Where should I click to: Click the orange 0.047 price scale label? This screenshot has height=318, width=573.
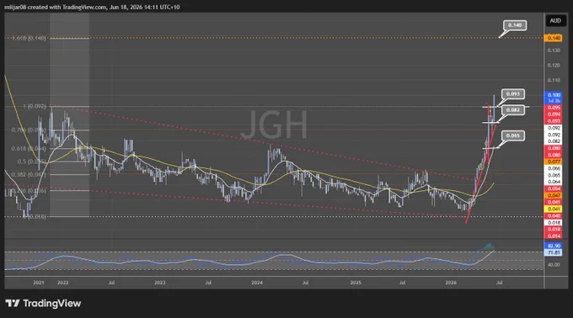point(554,195)
